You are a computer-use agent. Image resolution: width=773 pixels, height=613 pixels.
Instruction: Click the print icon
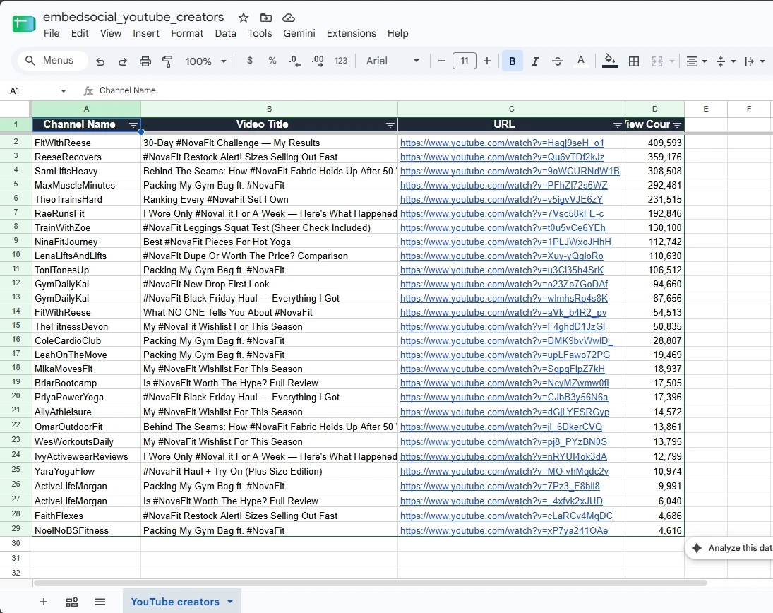(x=145, y=61)
